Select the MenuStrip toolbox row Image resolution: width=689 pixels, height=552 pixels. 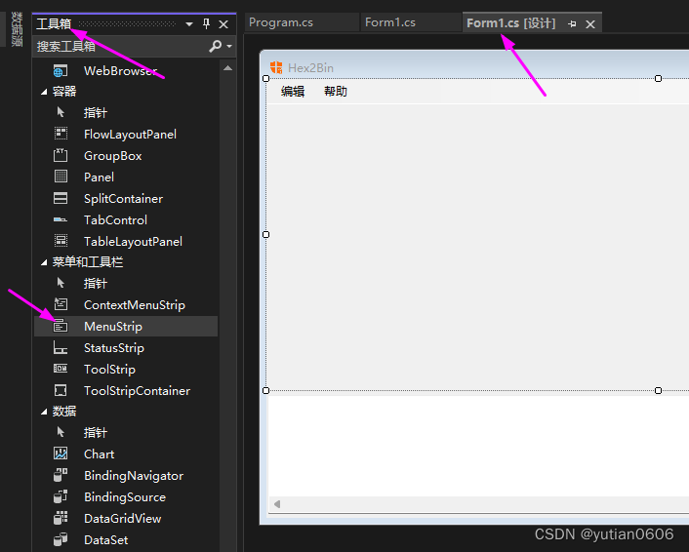pos(126,327)
